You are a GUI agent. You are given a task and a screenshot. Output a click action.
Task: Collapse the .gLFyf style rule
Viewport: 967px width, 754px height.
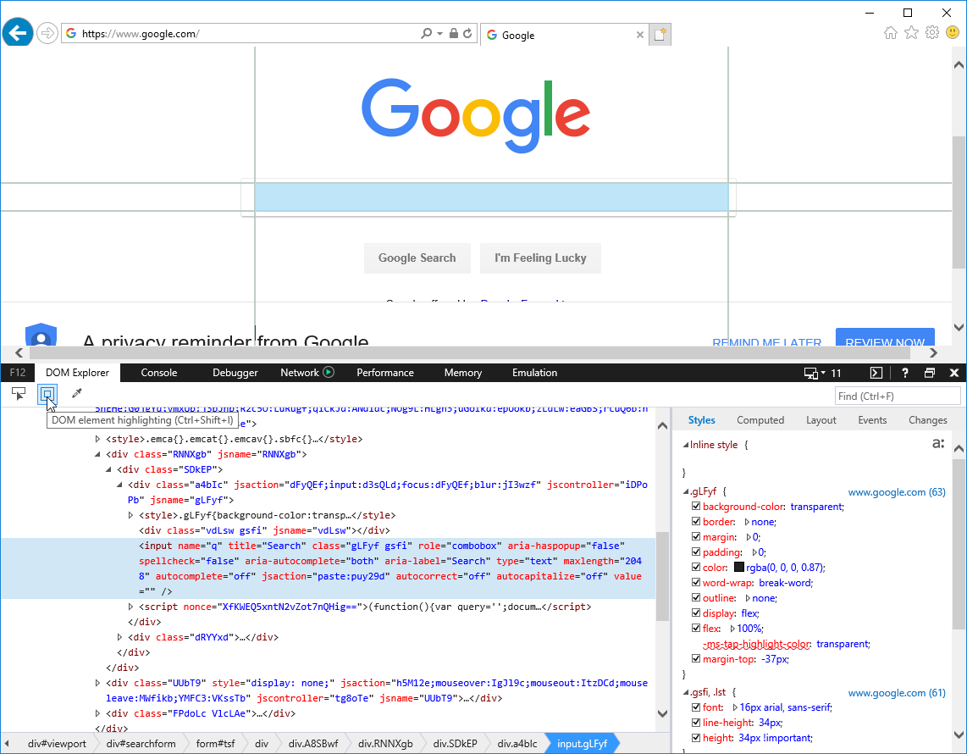686,491
